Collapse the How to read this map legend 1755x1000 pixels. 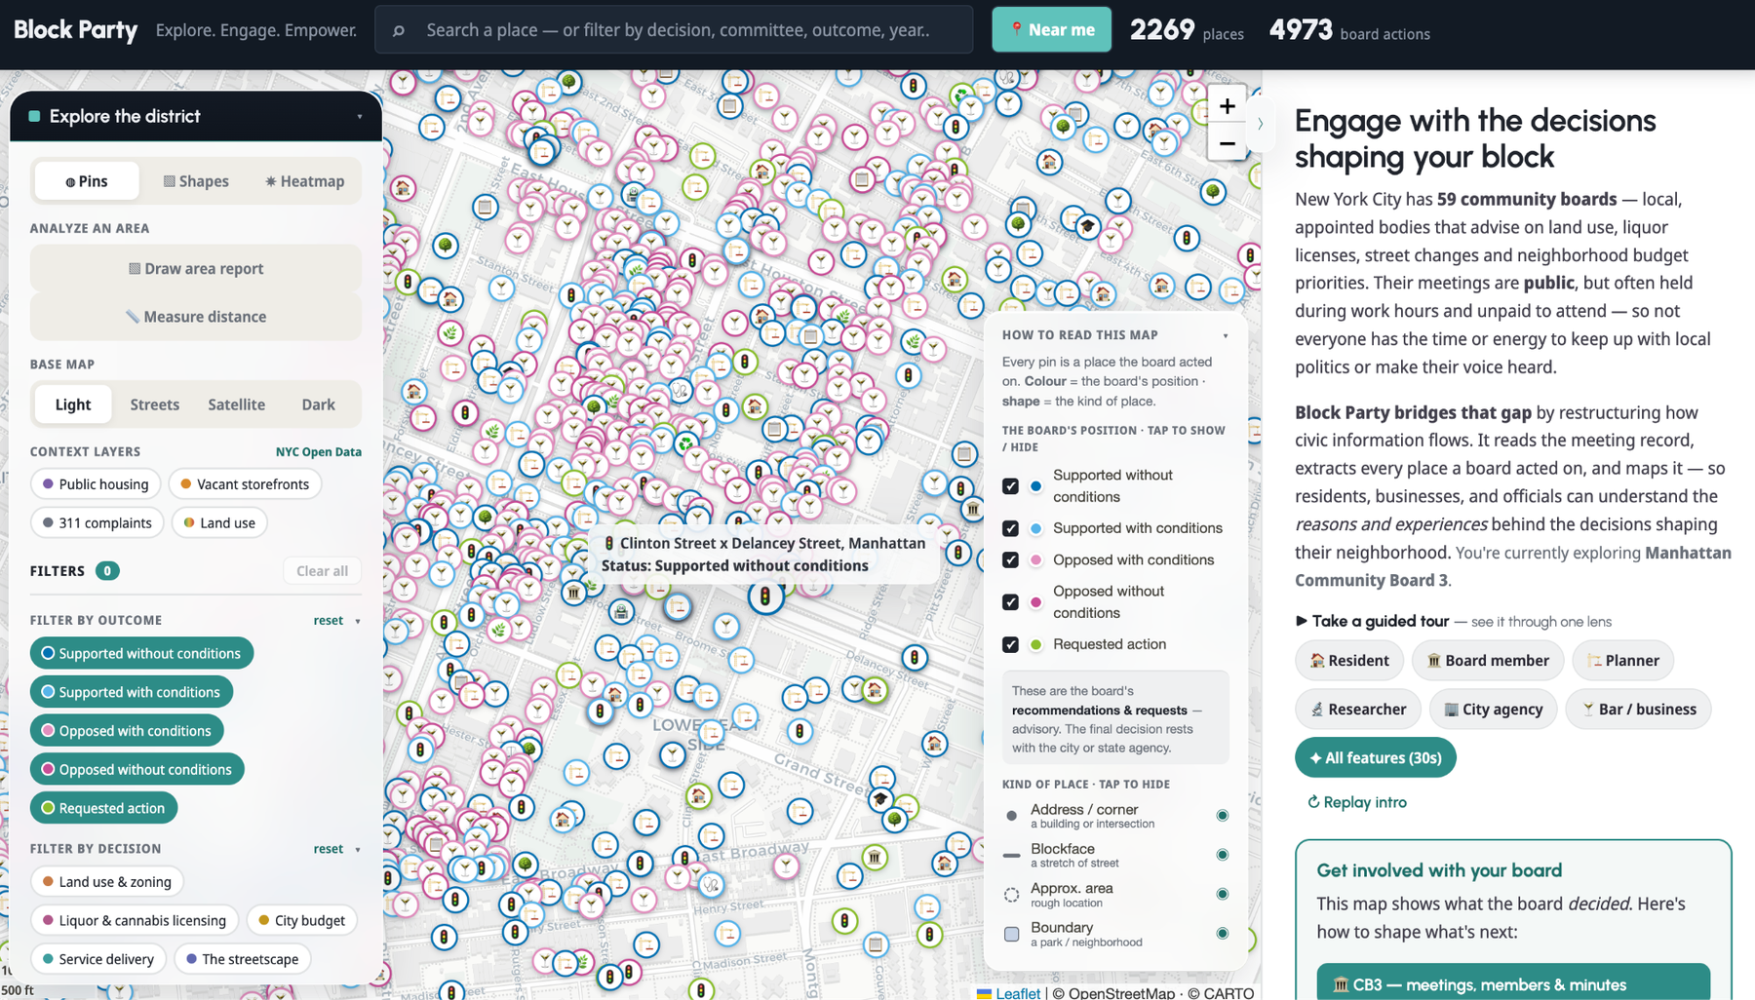tap(1226, 335)
